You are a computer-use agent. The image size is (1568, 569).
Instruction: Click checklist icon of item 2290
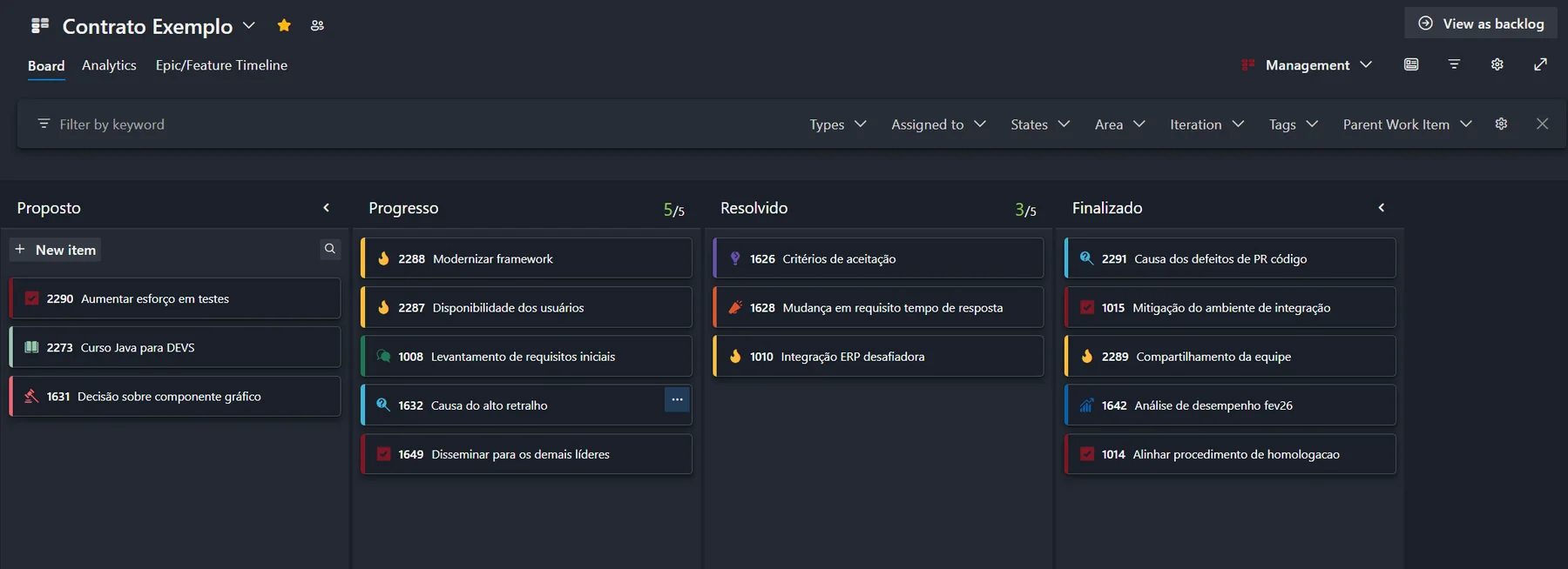pyautogui.click(x=32, y=298)
